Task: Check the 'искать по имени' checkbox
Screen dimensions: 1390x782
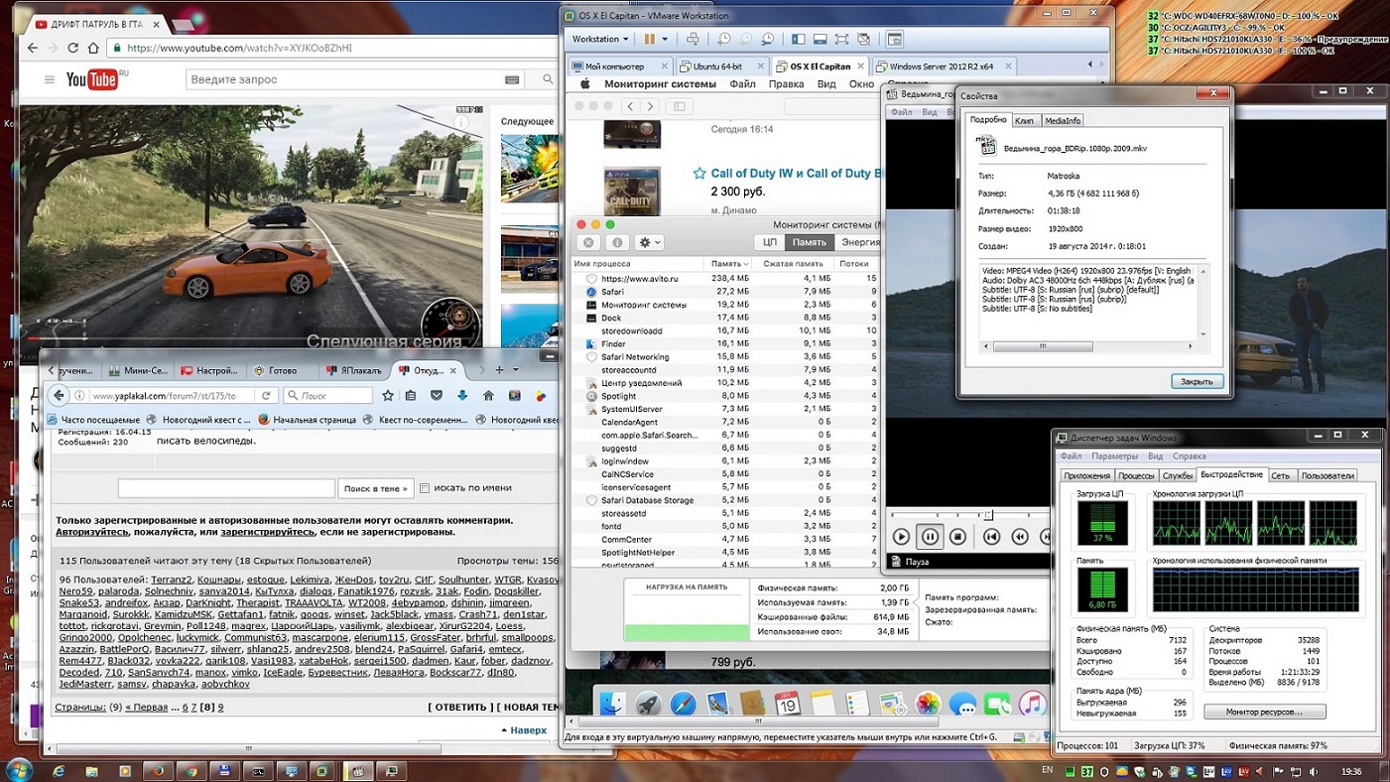Action: pos(425,488)
